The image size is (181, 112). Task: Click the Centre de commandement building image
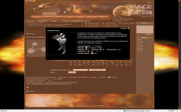[36, 48]
